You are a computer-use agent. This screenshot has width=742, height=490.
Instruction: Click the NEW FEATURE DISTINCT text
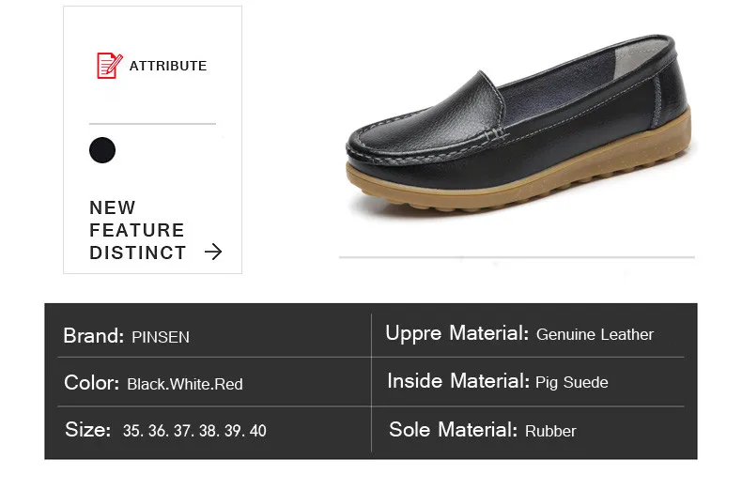tap(137, 230)
